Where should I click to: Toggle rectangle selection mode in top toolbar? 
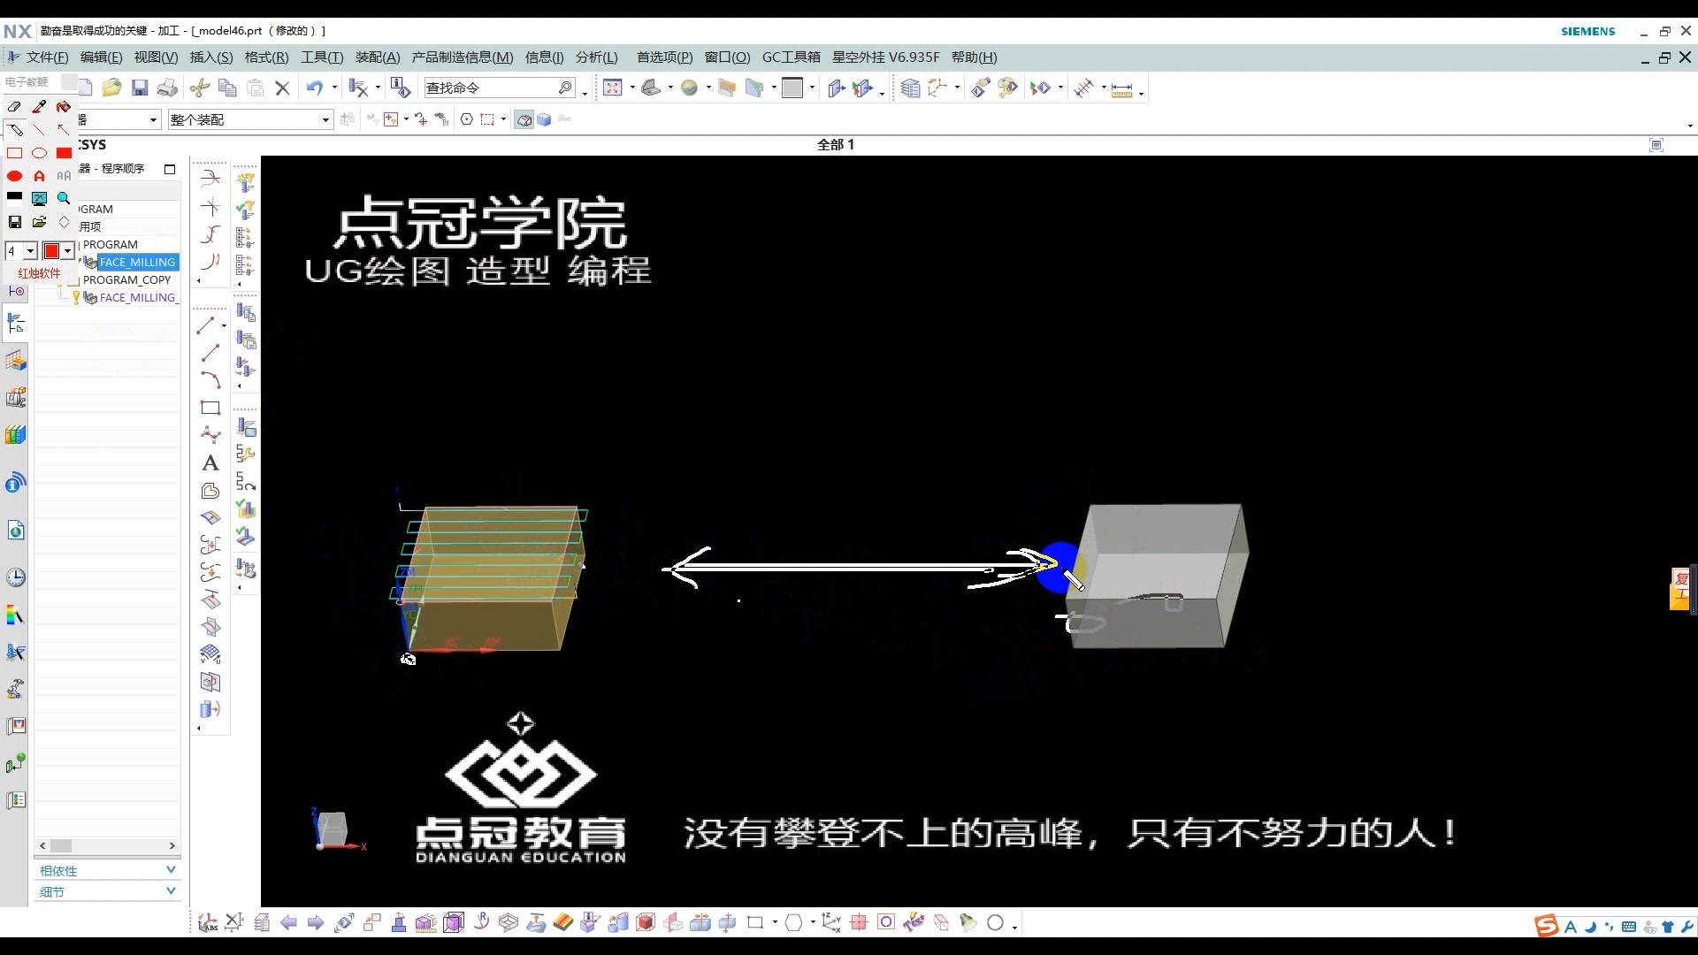click(489, 118)
